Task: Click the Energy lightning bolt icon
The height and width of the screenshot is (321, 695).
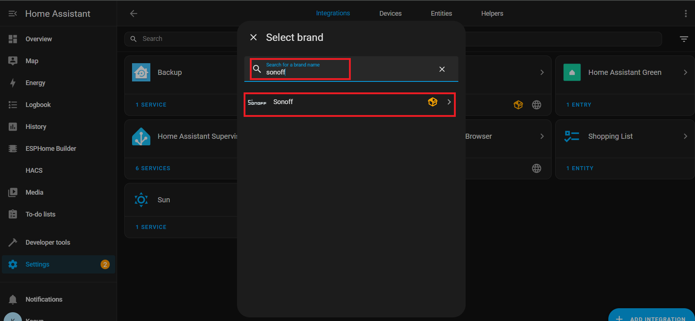Action: [13, 83]
